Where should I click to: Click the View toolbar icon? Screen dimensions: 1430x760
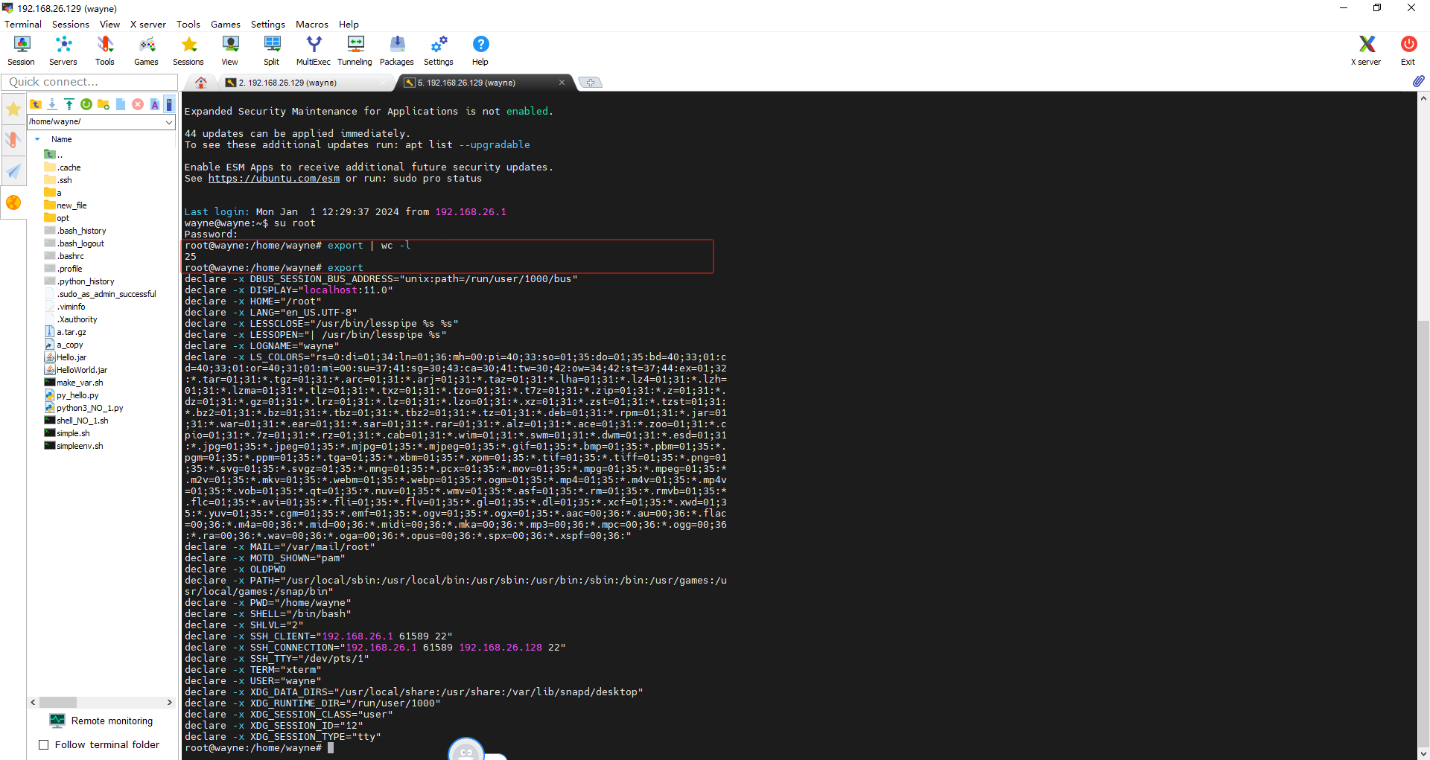tap(230, 51)
